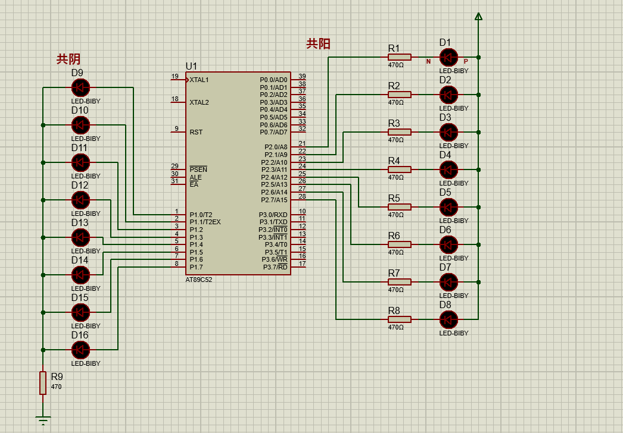Click the R8 resistor component

(x=399, y=319)
